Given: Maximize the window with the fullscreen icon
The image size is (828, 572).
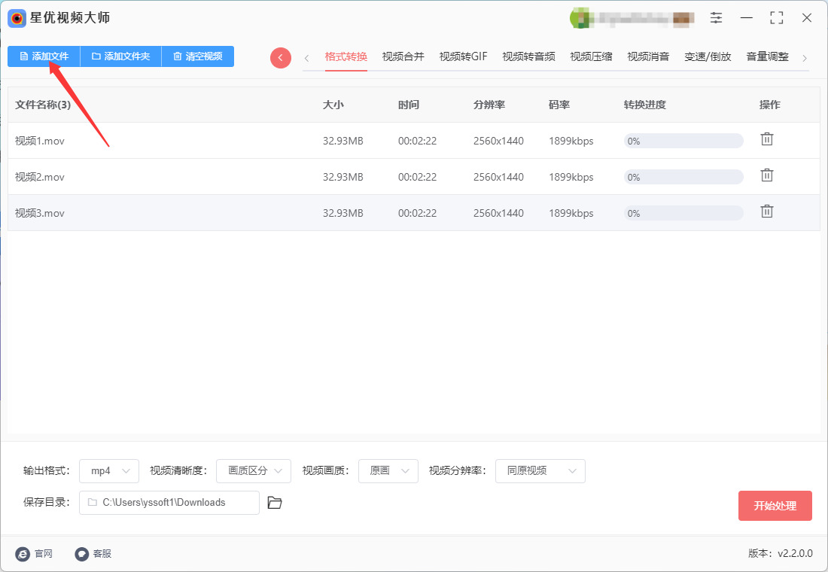Looking at the screenshot, I should pyautogui.click(x=776, y=18).
